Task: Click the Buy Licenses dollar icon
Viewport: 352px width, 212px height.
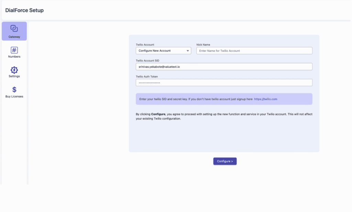Action: pyautogui.click(x=14, y=90)
